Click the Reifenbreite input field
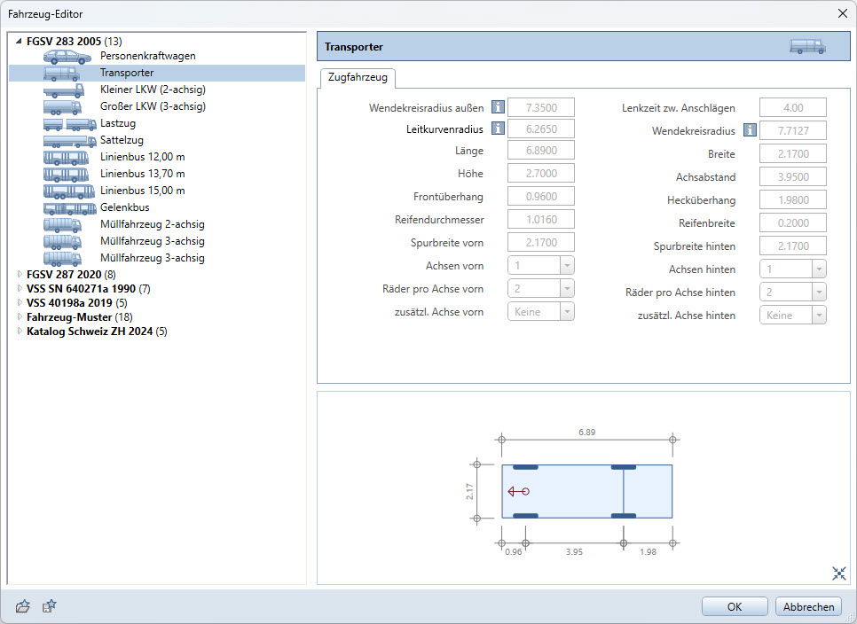The image size is (857, 624). [793, 222]
